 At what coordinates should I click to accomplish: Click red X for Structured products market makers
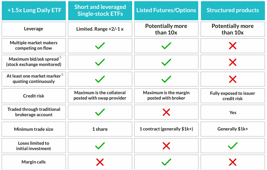(232, 46)
